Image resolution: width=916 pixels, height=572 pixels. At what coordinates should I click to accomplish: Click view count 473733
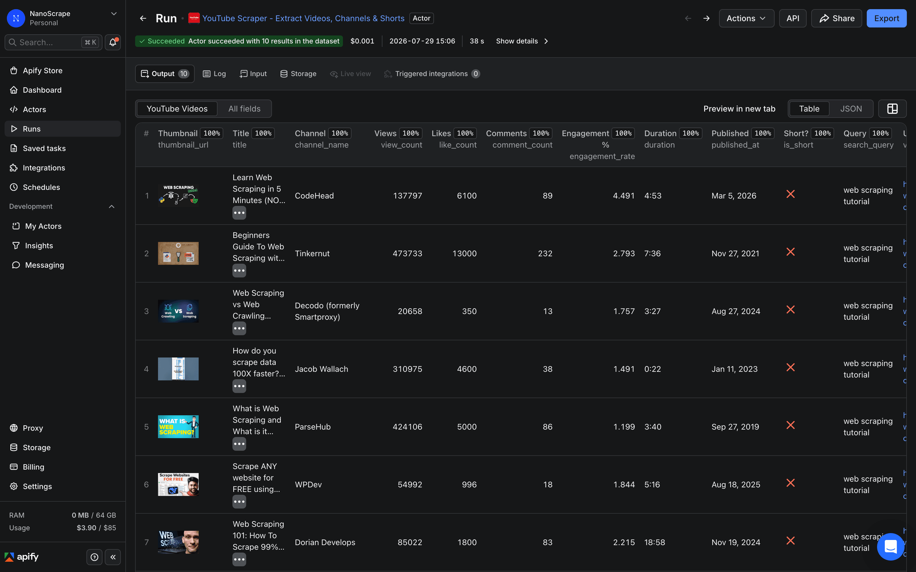click(407, 253)
